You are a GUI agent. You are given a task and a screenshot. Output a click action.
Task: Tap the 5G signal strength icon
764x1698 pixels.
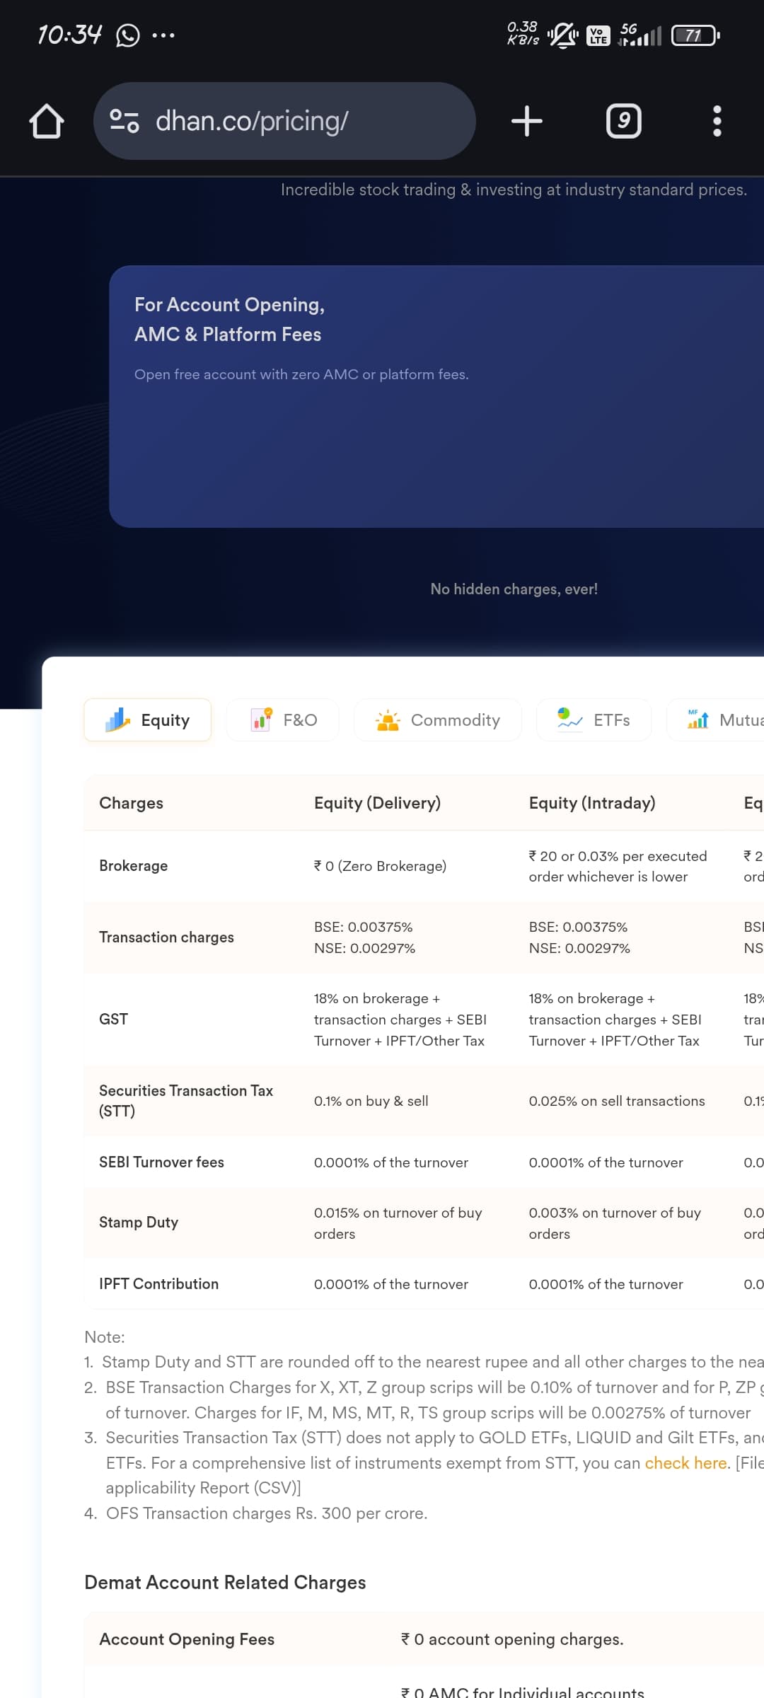(640, 35)
